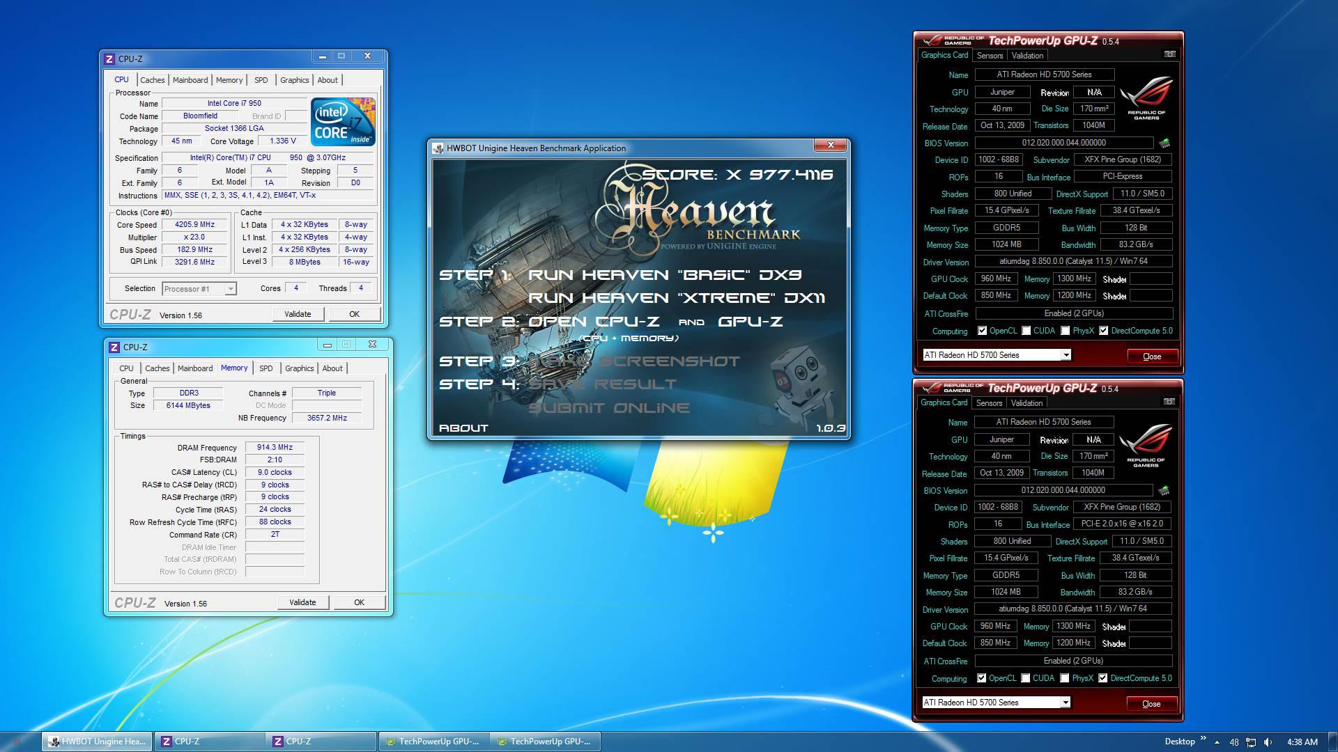Click Submit Online in the Heaven window
The width and height of the screenshot is (1338, 752).
tap(609, 408)
